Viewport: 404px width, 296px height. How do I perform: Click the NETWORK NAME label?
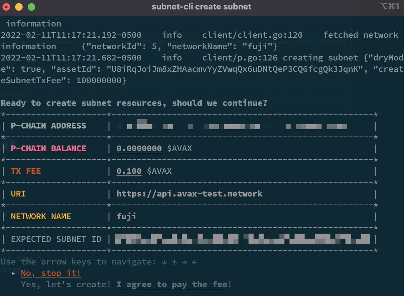click(41, 216)
